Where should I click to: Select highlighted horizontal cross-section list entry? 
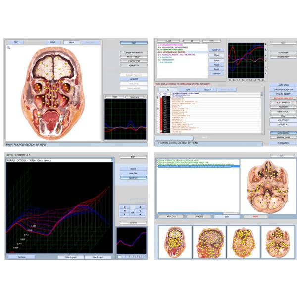[198, 167]
